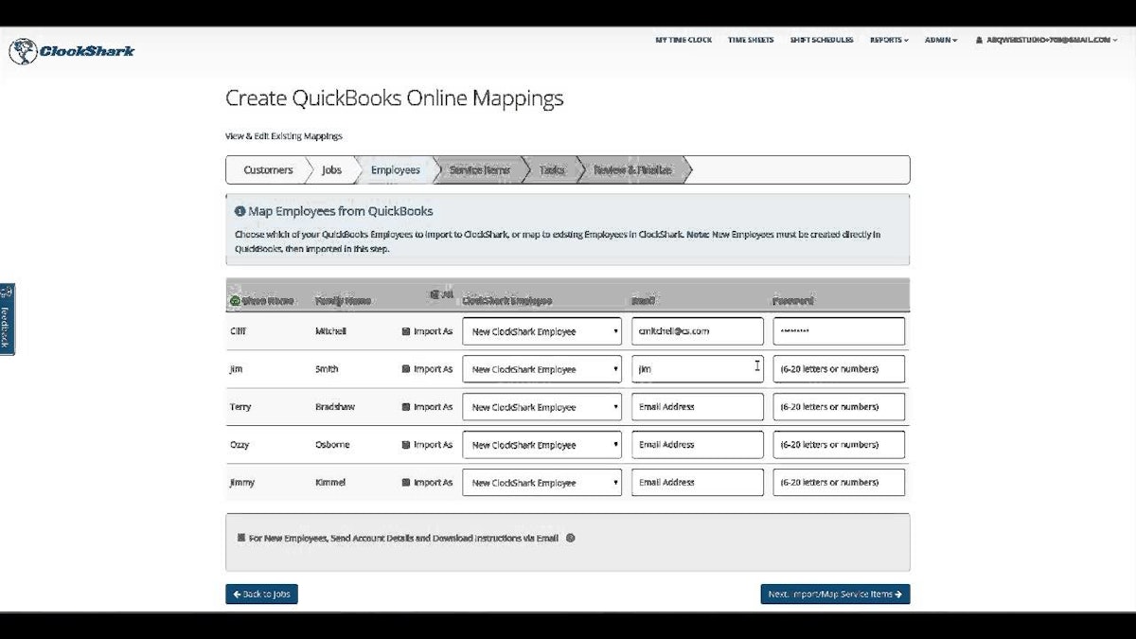Viewport: 1136px width, 639px height.
Task: Switch to the Customers mapping step
Action: coord(267,169)
